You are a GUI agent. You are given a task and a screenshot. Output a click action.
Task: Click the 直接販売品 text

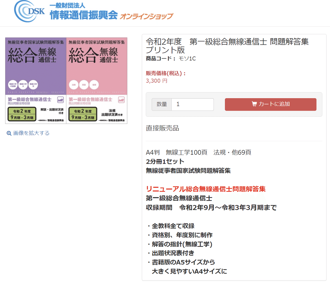[x=162, y=128]
